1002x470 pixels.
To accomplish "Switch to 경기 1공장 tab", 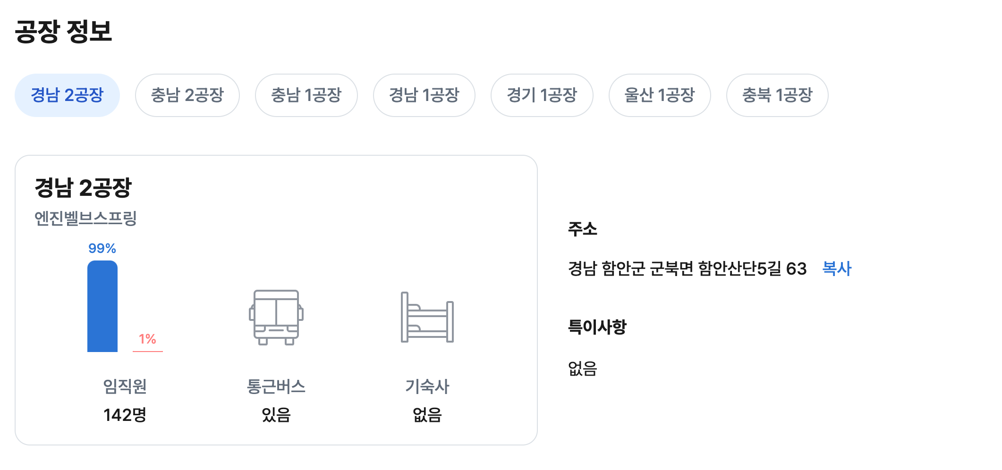I will coord(542,95).
